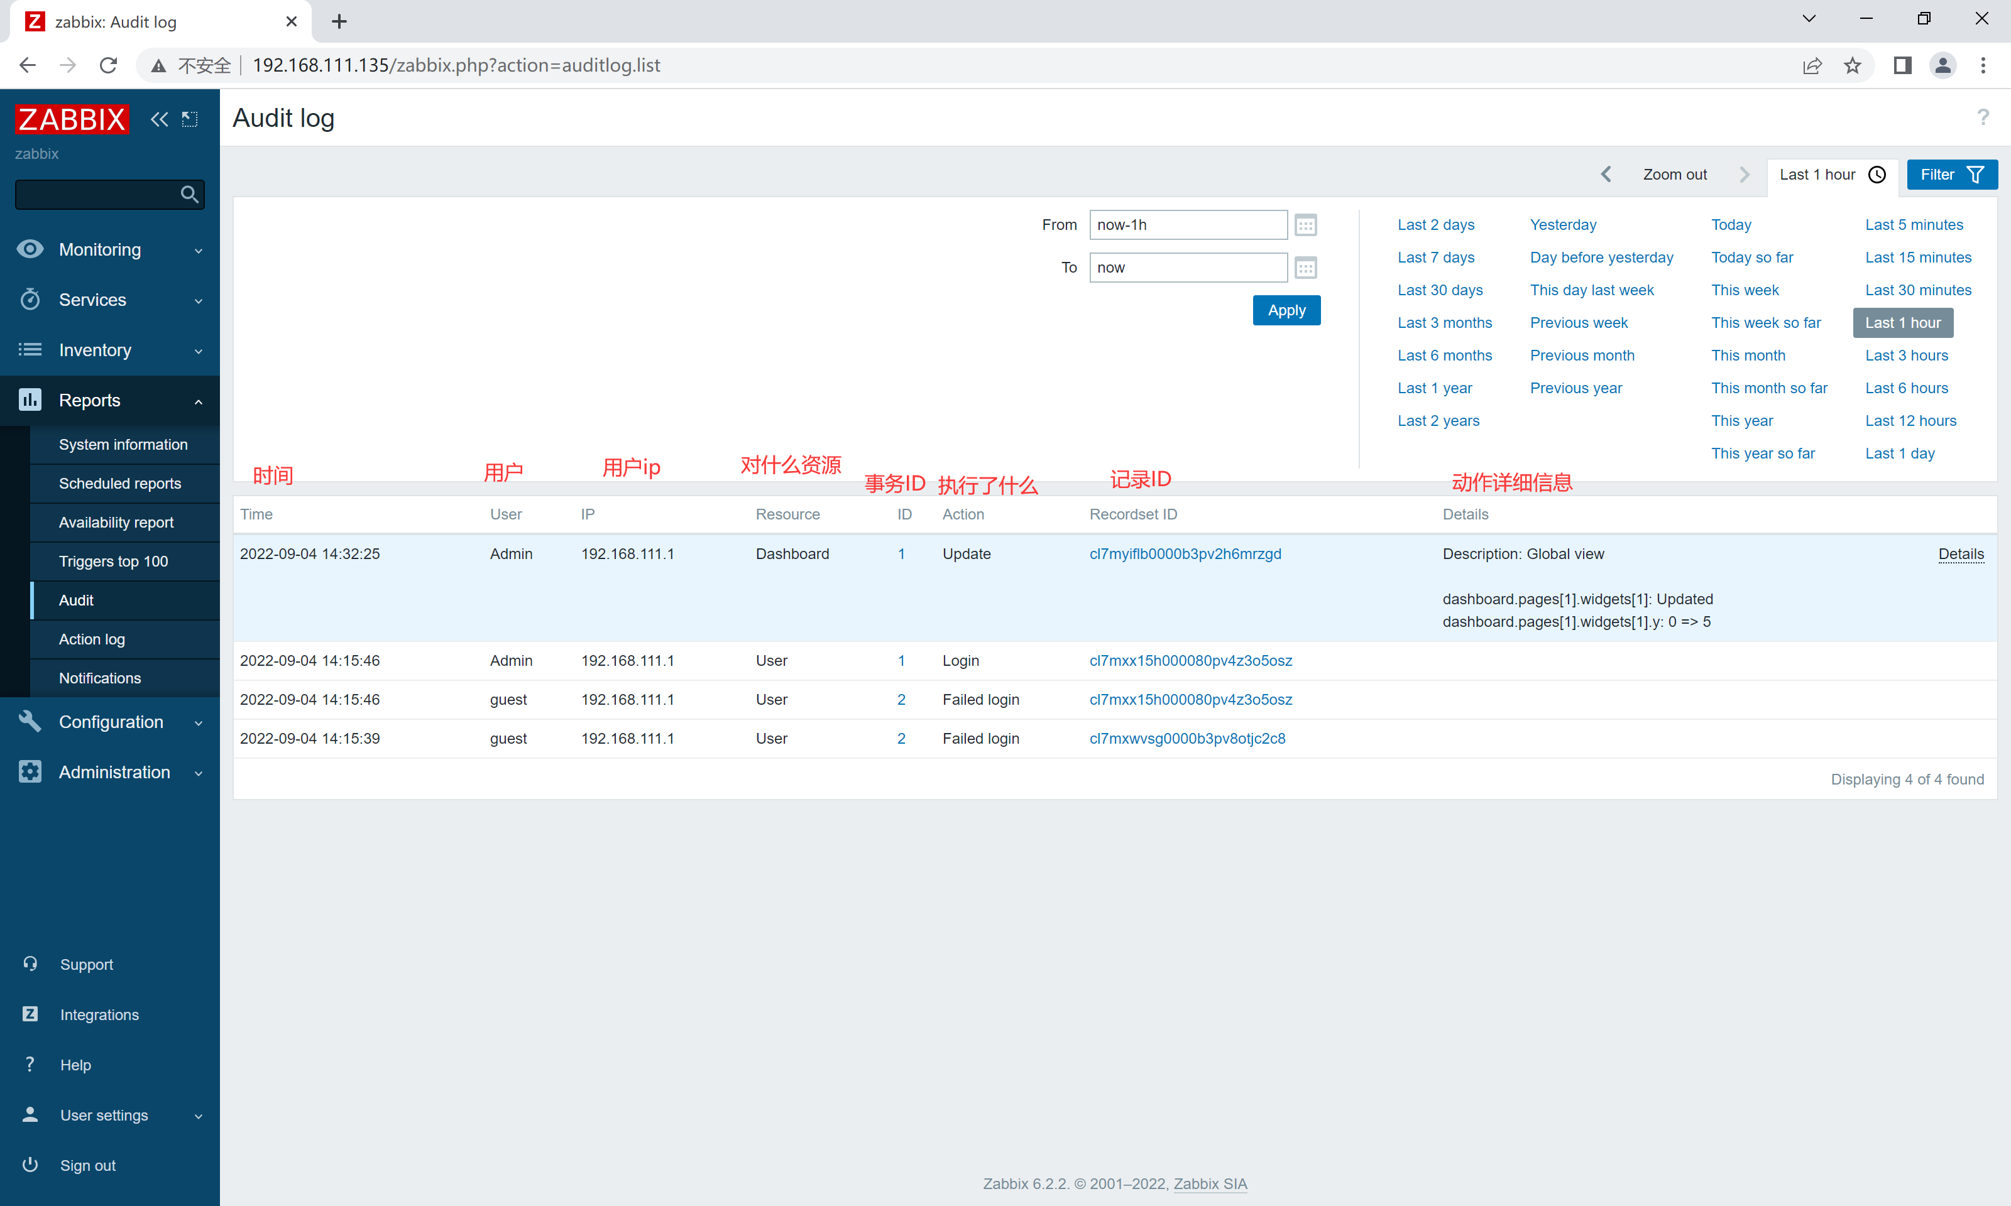Click the Administration gear icon
The width and height of the screenshot is (2011, 1206).
[x=30, y=771]
